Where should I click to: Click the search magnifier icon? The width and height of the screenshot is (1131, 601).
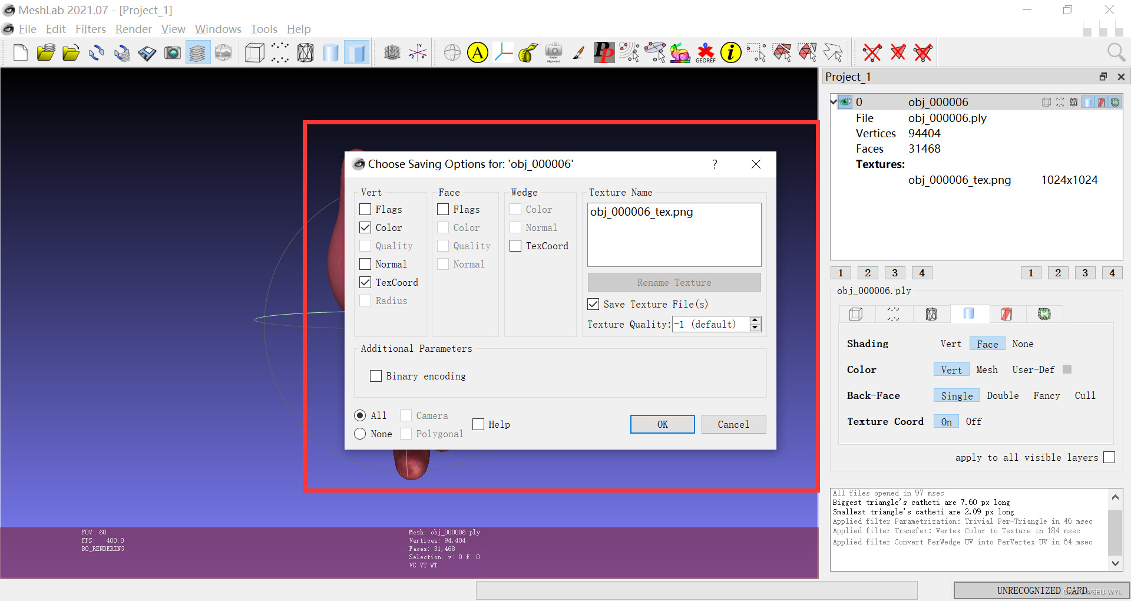[x=1116, y=53]
